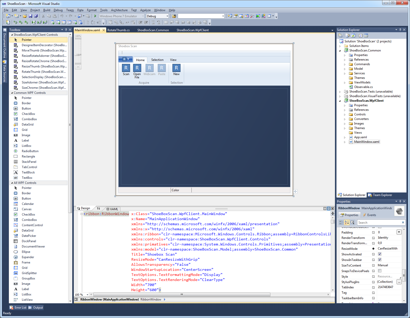Switch to the ShoeBoxScan.Common tab
Screen dimensions: 410x318
[x=153, y=30]
